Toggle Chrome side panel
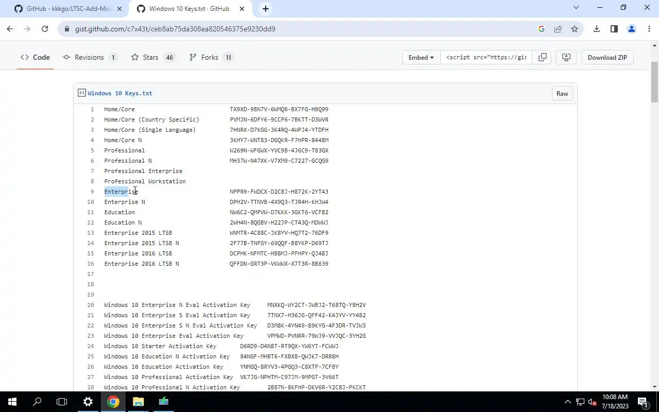The width and height of the screenshot is (659, 412). point(614,29)
